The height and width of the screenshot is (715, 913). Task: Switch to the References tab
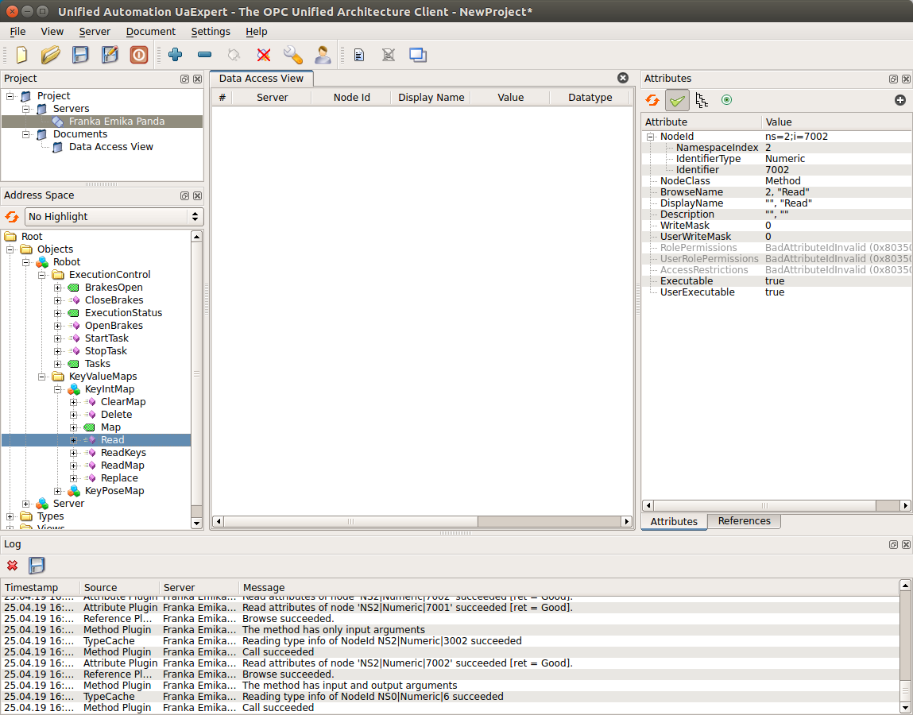pos(744,521)
